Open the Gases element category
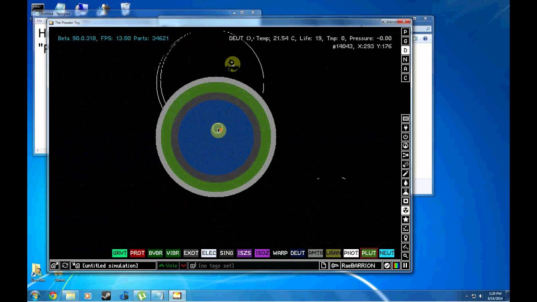Screen dimensions: 537x302 tap(405, 174)
